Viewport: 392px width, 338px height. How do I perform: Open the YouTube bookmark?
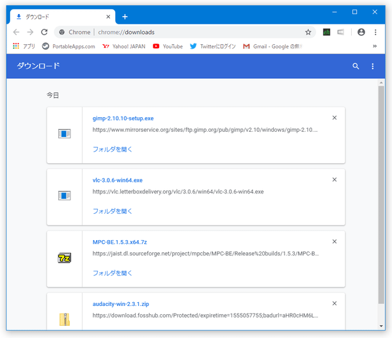(168, 46)
